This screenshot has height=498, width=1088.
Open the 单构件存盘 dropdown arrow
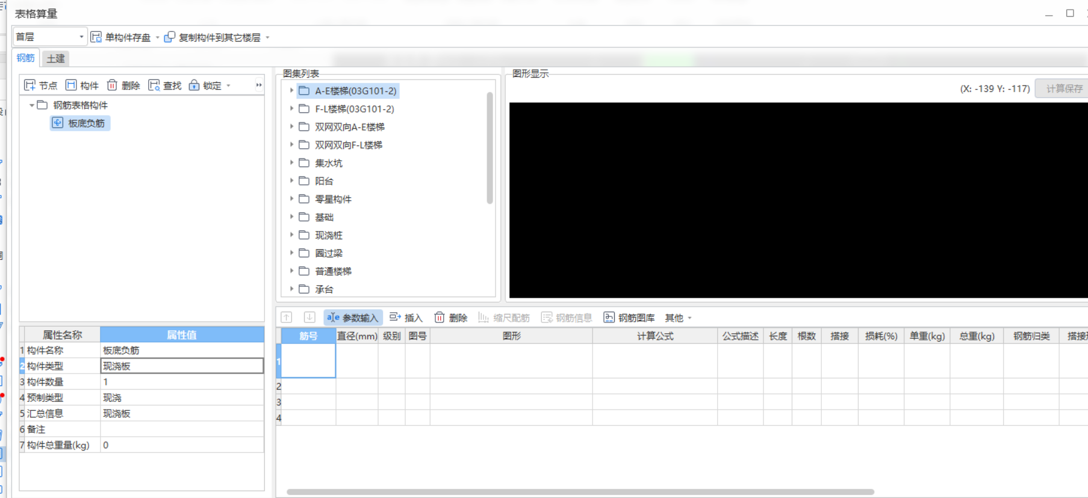tap(158, 37)
